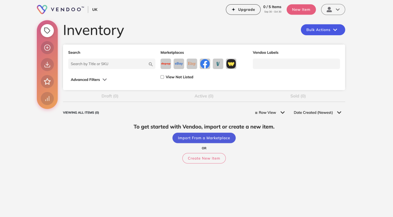Focus the Search by Title or SKU field
The height and width of the screenshot is (217, 393).
(107, 64)
